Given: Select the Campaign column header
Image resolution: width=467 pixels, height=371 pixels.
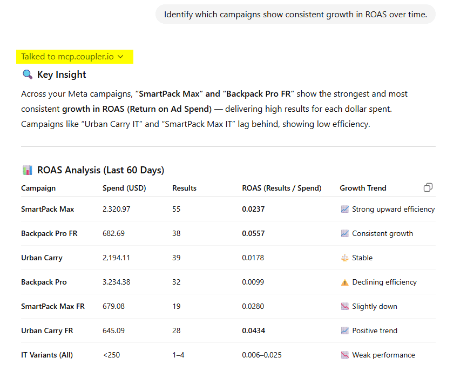Looking at the screenshot, I should (x=36, y=188).
